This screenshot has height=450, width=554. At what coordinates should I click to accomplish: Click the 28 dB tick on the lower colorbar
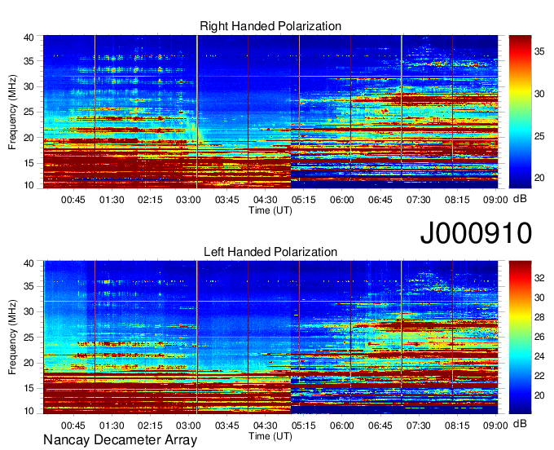(x=539, y=317)
